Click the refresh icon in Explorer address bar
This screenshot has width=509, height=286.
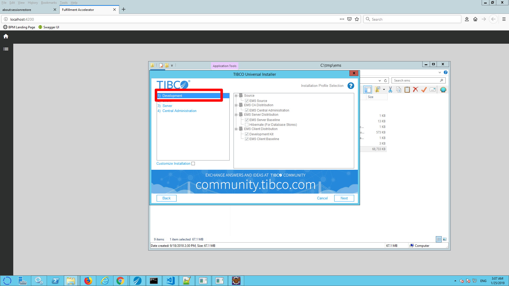(385, 81)
